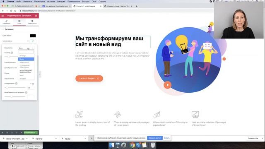Select the highlighted blue font option
Screen dimensions: 265x149
coord(26,59)
